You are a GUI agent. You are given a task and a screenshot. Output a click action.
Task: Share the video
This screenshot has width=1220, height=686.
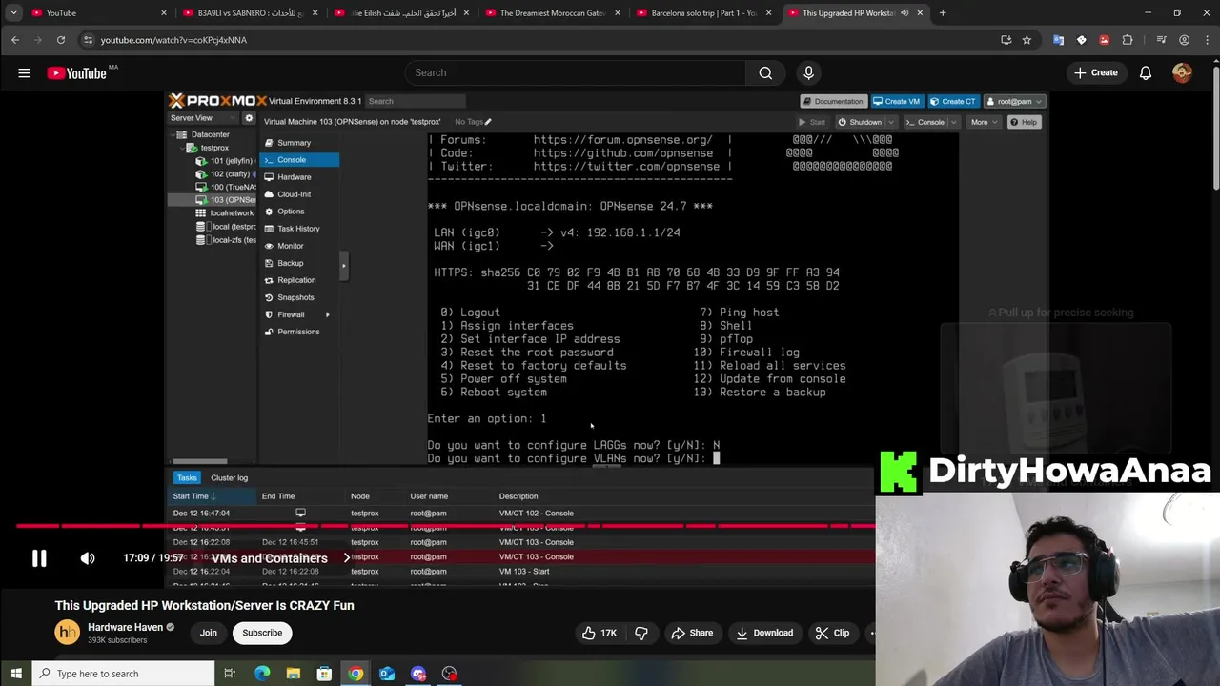(692, 633)
